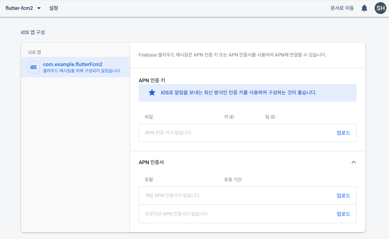This screenshot has height=239, width=389.
Task: Click the 팀 ID column header
Action: (270, 117)
